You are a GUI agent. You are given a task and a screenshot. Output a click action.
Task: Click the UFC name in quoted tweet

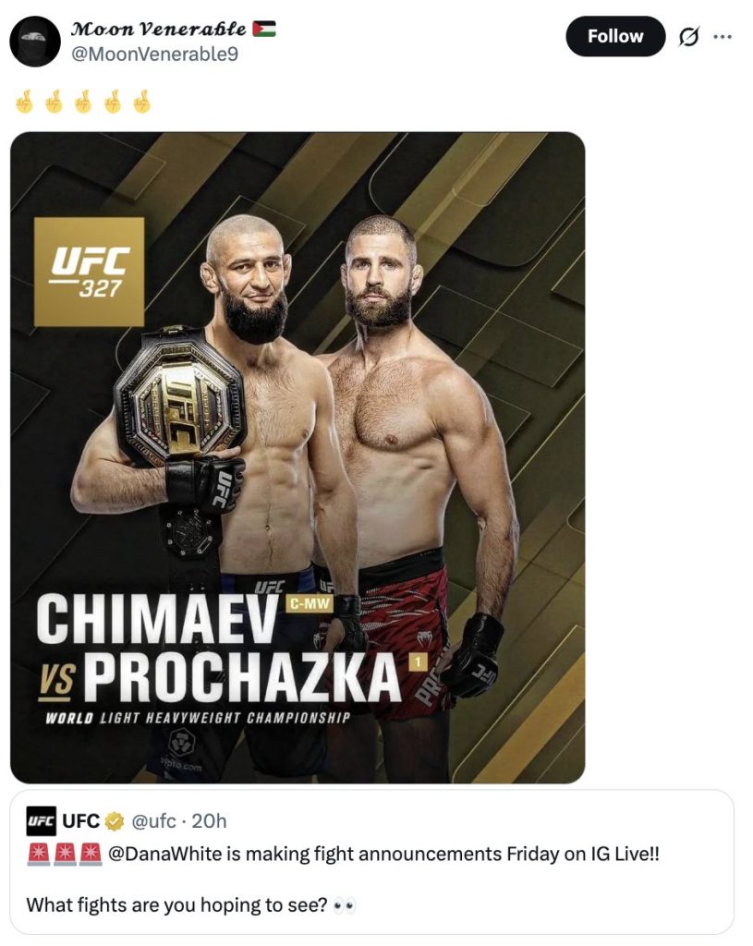(81, 821)
